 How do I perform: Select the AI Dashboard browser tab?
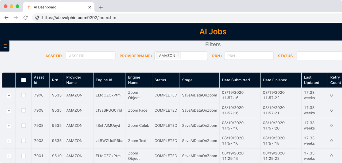[59, 7]
